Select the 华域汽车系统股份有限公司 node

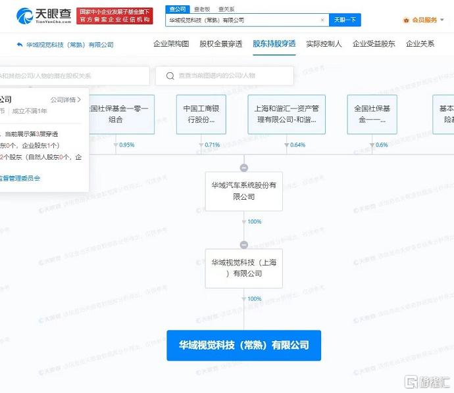click(244, 191)
